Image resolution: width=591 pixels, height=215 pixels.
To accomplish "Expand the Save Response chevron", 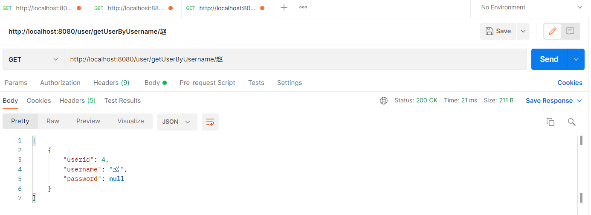I will (x=579, y=101).
